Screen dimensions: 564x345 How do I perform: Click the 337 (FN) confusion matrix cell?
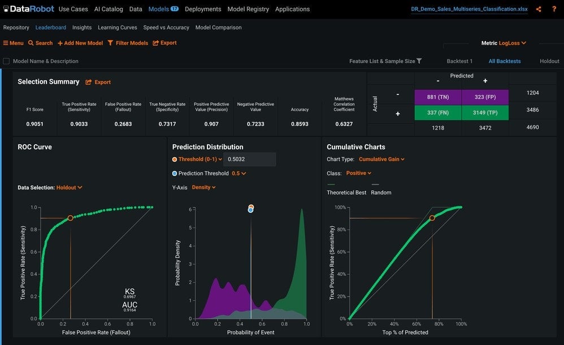click(x=438, y=113)
